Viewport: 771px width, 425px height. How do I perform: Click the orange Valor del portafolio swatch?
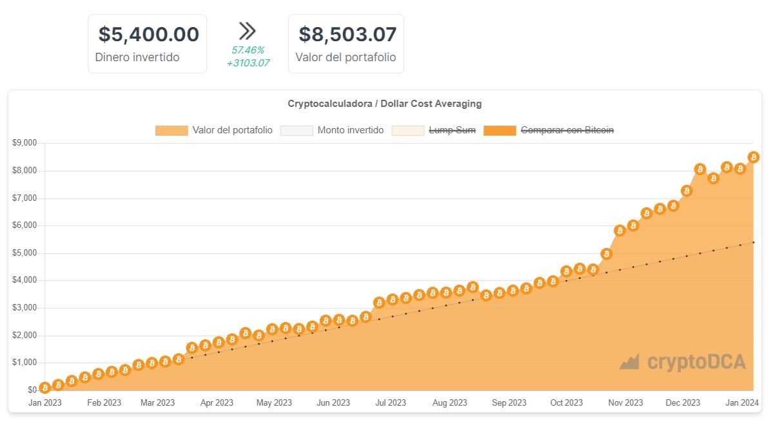(x=171, y=131)
